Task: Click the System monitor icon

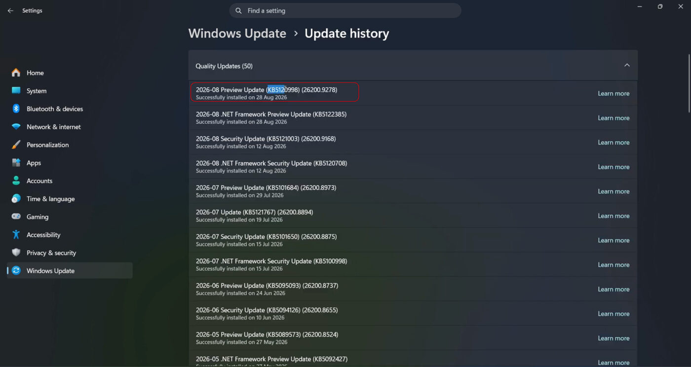Action: [16, 91]
